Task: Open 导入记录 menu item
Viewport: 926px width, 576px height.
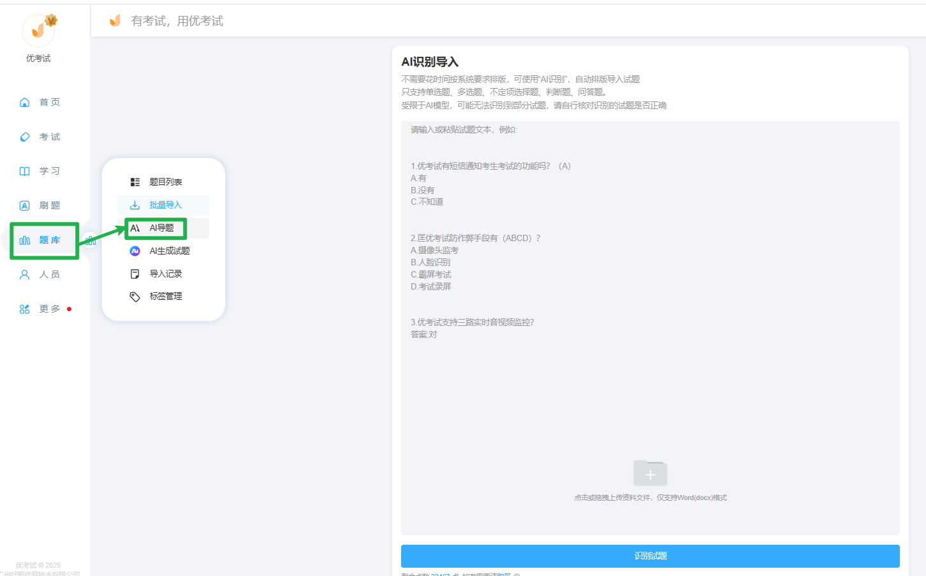Action: (x=165, y=274)
